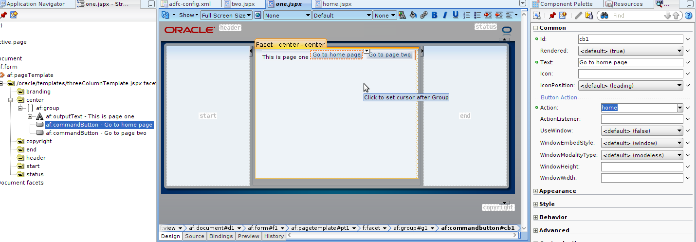The width and height of the screenshot is (696, 242).
Task: Expand the Appearance properties section
Action: [536, 191]
